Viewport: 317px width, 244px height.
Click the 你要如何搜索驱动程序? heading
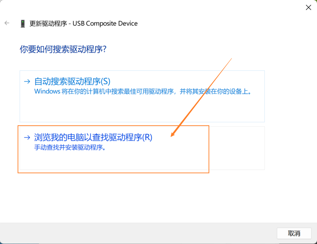[x=63, y=49]
